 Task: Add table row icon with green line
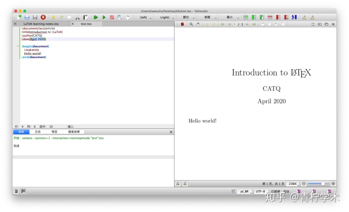click(x=246, y=17)
